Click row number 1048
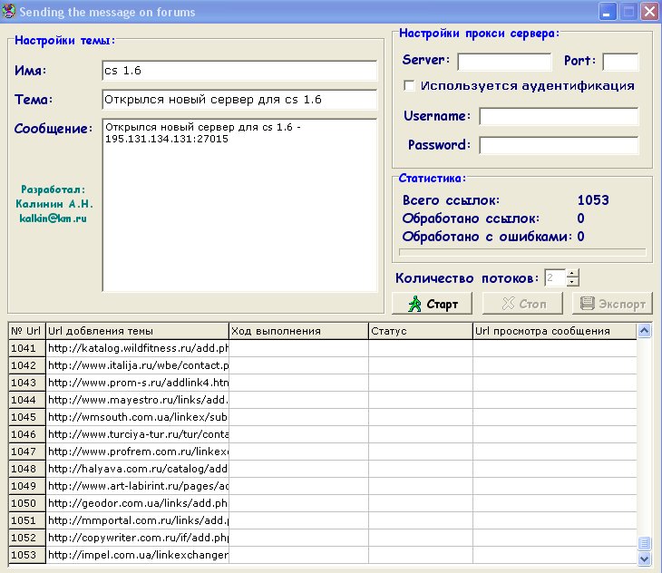The height and width of the screenshot is (573, 662). pos(26,470)
